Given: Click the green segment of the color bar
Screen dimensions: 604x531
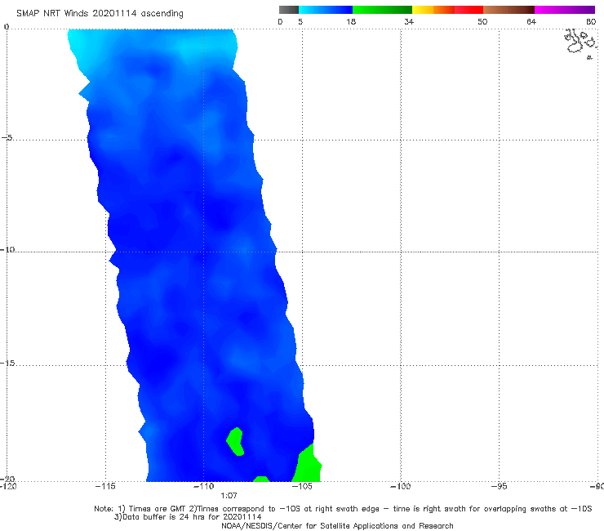Looking at the screenshot, I should 382,10.
